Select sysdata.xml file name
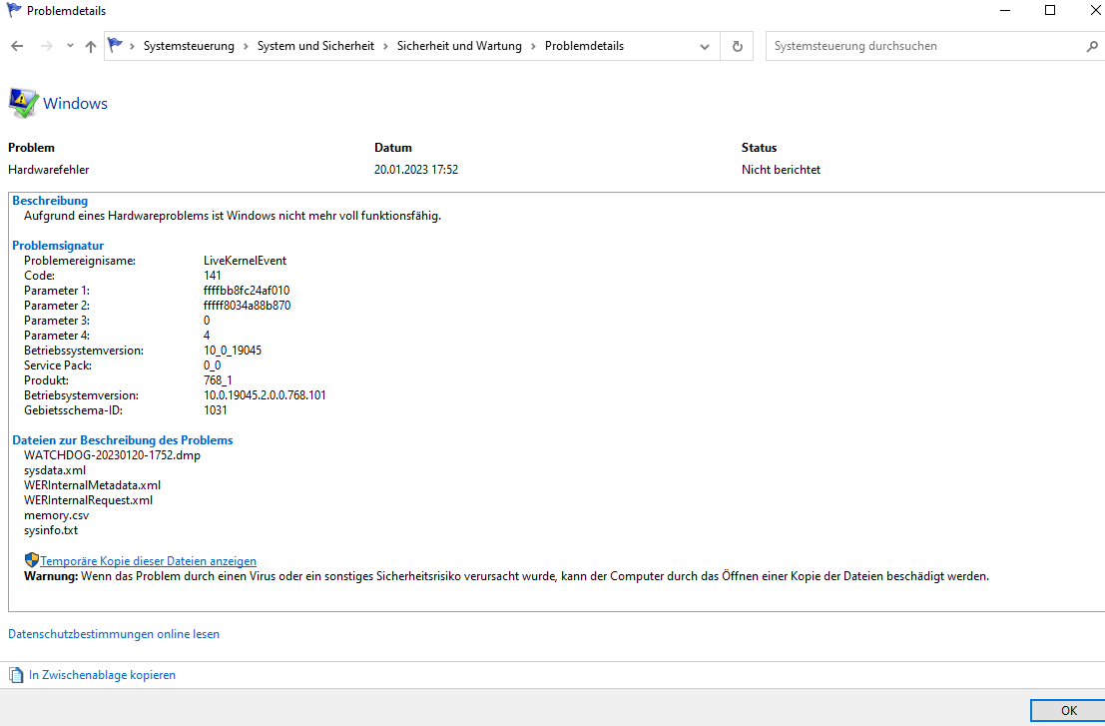This screenshot has width=1105, height=726. 55,470
